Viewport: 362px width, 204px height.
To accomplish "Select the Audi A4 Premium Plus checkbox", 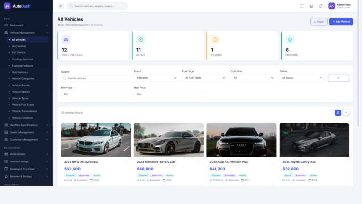I will pos(272,162).
